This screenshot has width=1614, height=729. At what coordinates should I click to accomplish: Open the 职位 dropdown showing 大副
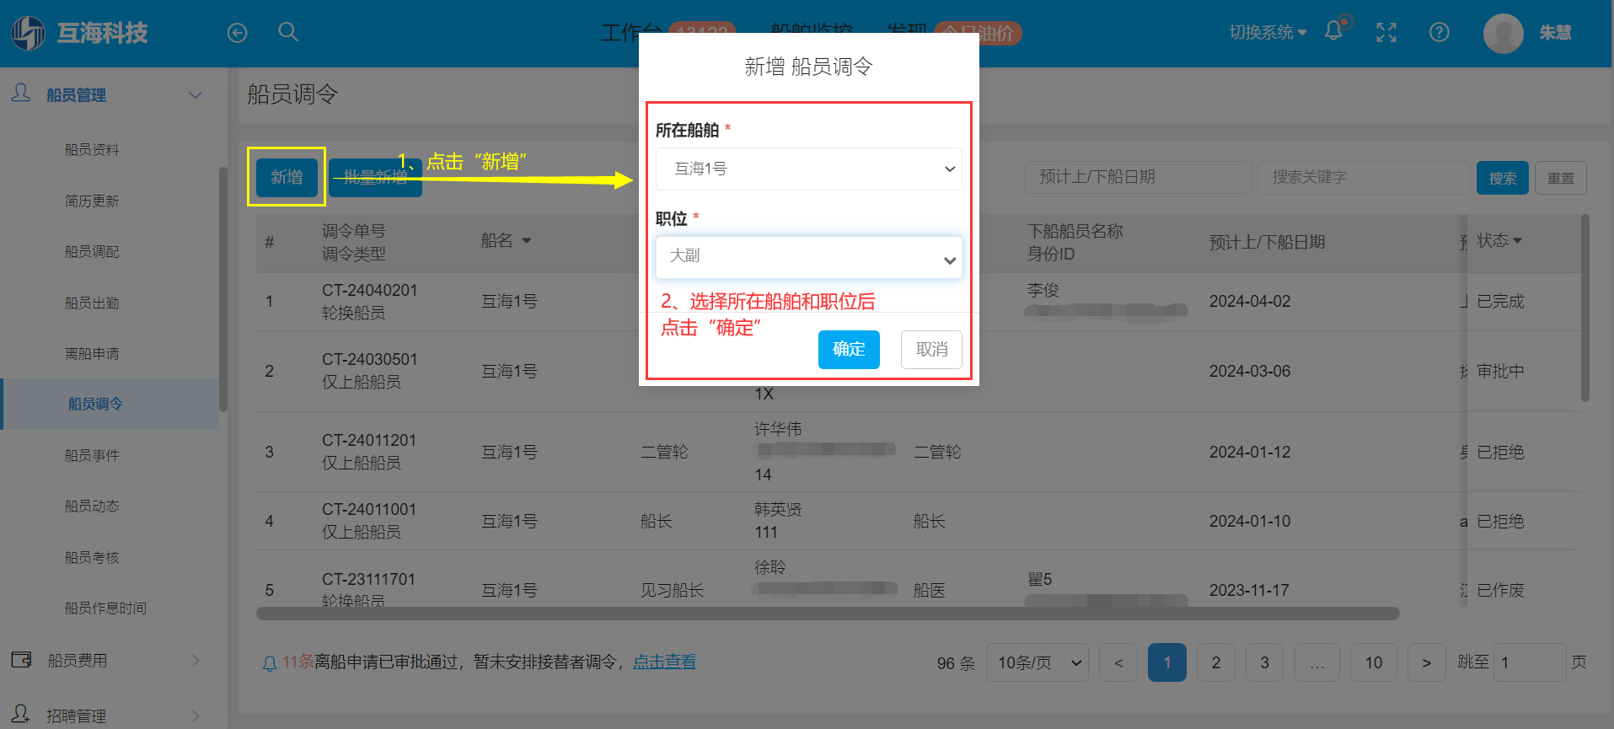809,257
